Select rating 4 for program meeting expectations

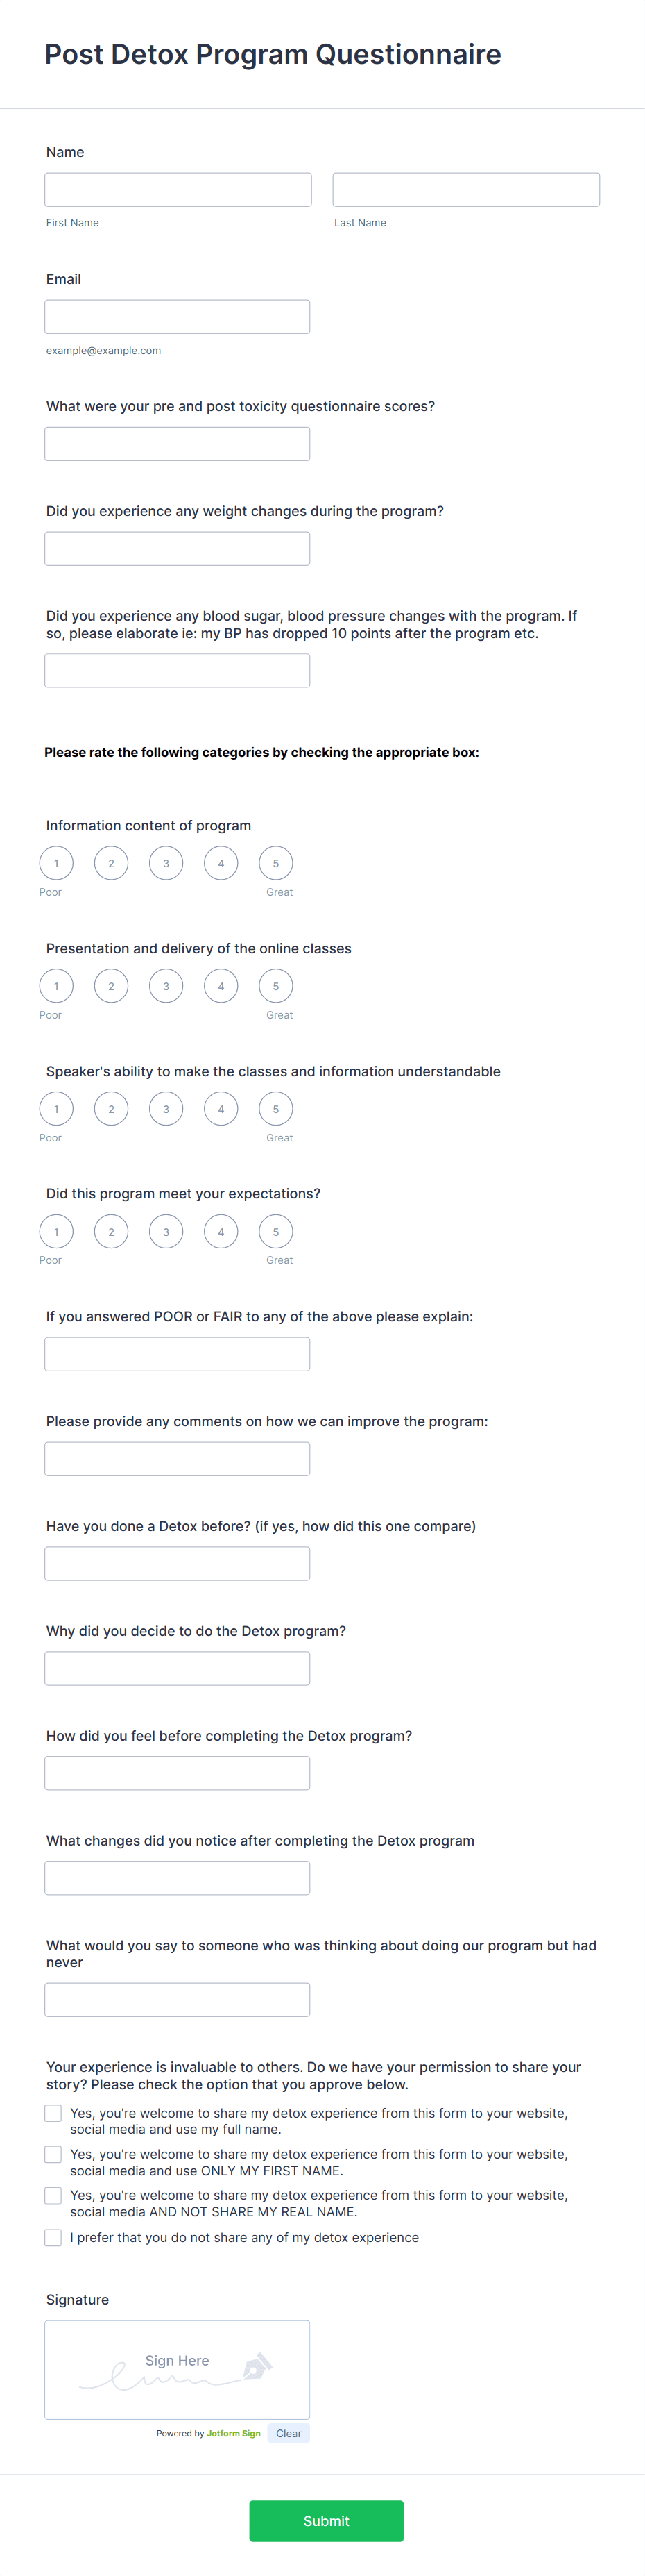click(x=221, y=1231)
